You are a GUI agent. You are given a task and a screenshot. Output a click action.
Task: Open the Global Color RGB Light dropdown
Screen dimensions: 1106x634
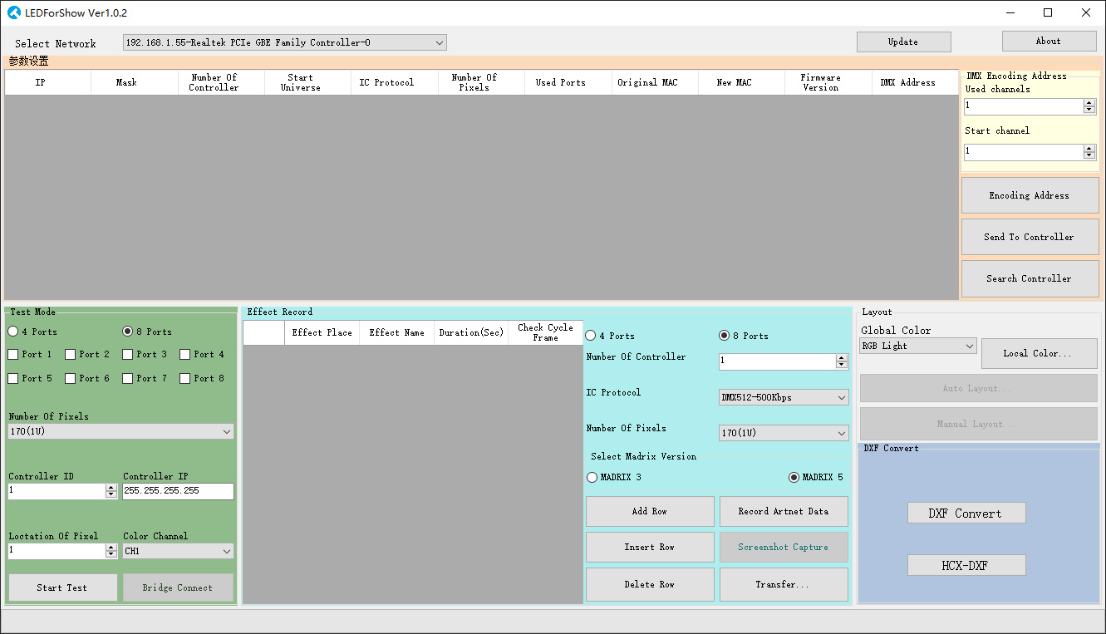918,346
